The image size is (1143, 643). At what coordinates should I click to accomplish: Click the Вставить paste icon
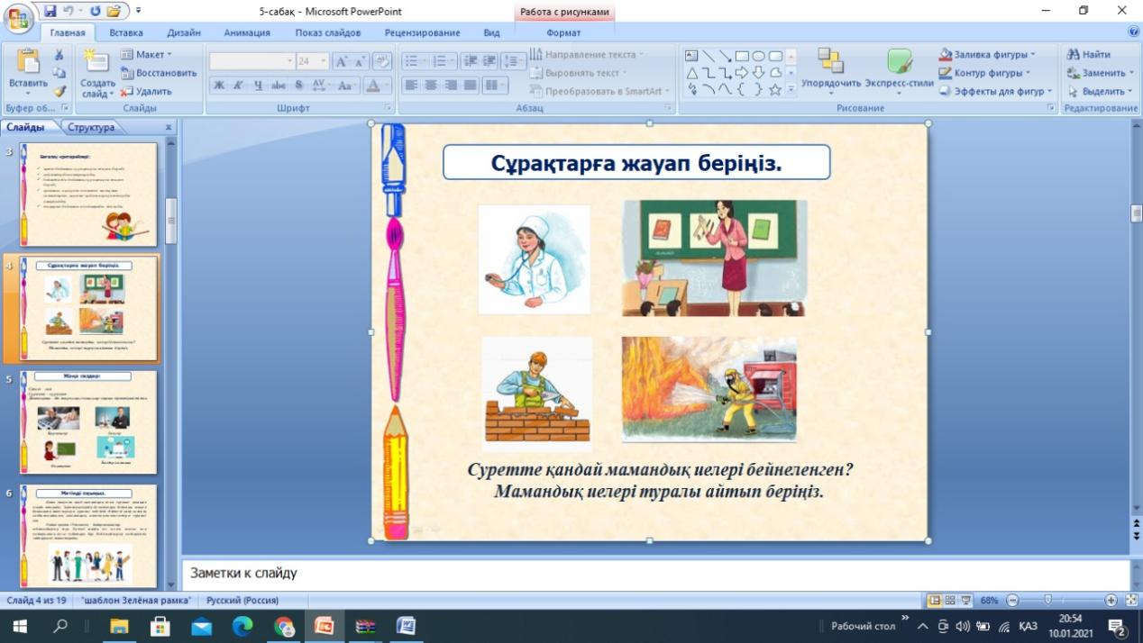(28, 73)
